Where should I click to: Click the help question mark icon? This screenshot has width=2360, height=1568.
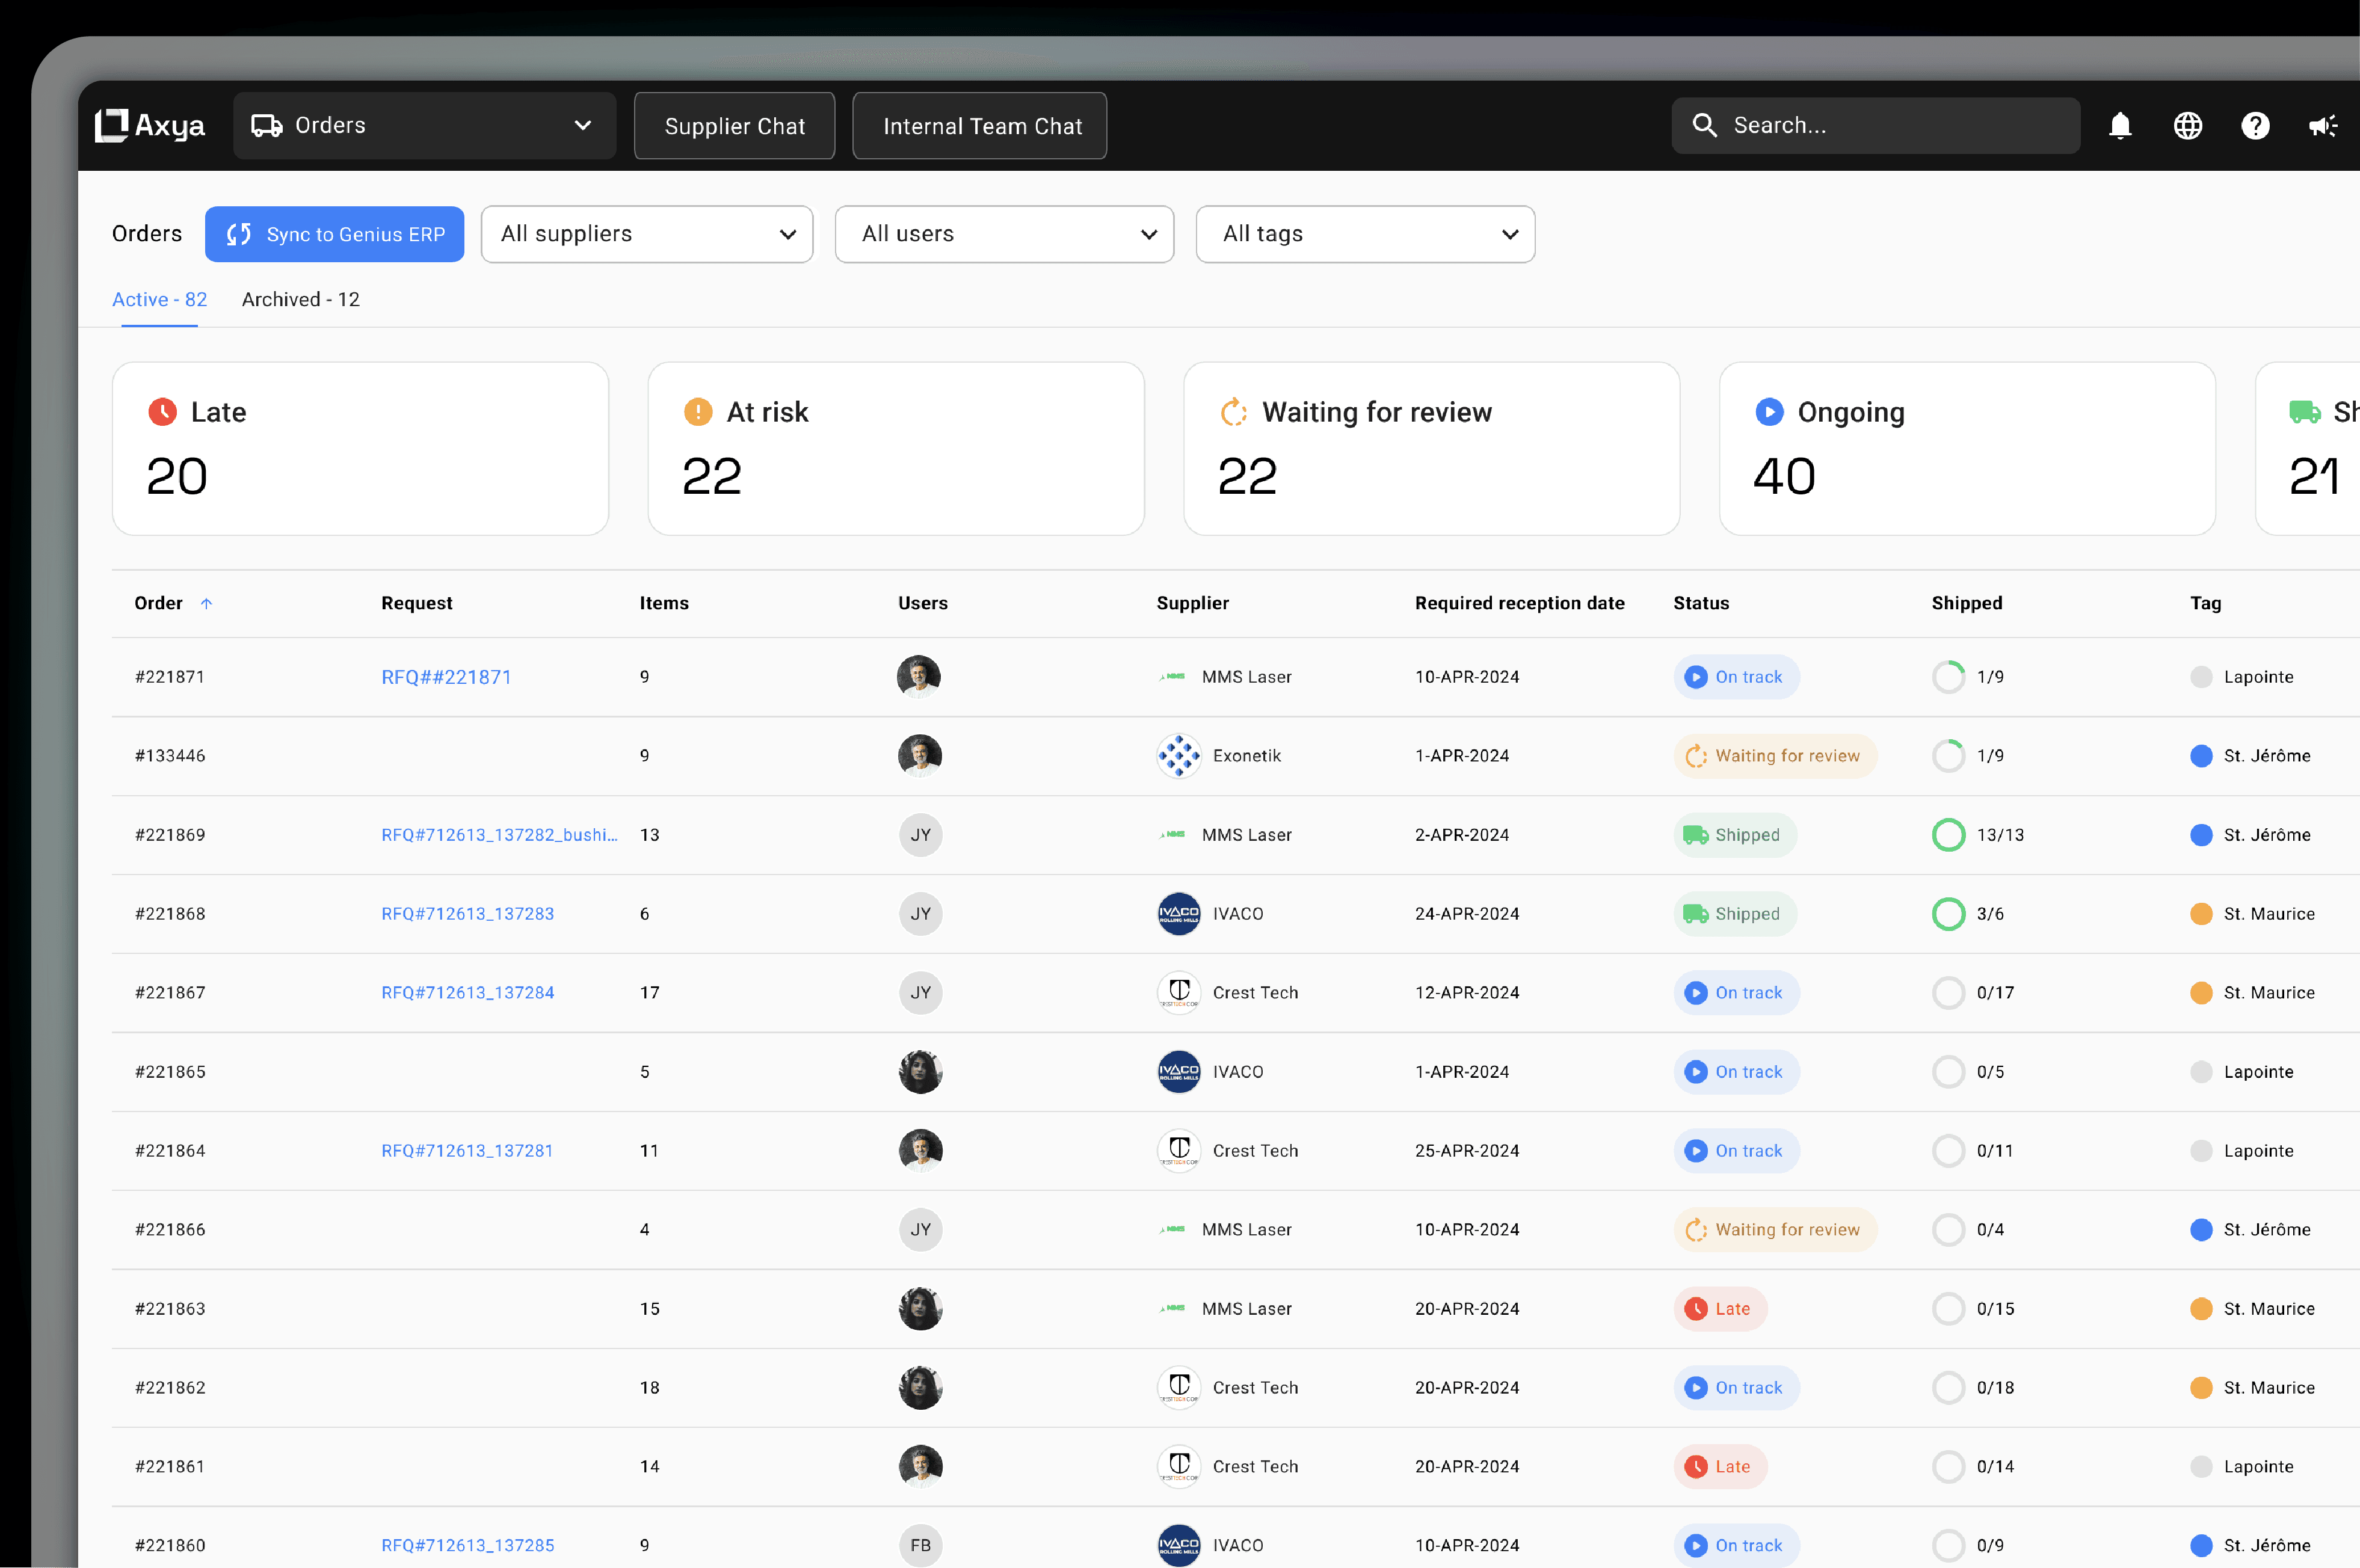coord(2254,126)
